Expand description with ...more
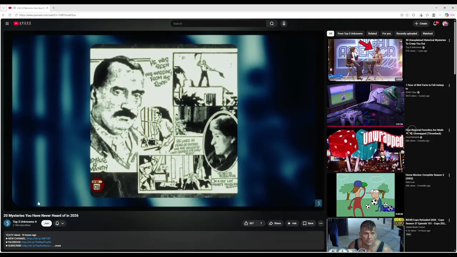 pyautogui.click(x=57, y=246)
